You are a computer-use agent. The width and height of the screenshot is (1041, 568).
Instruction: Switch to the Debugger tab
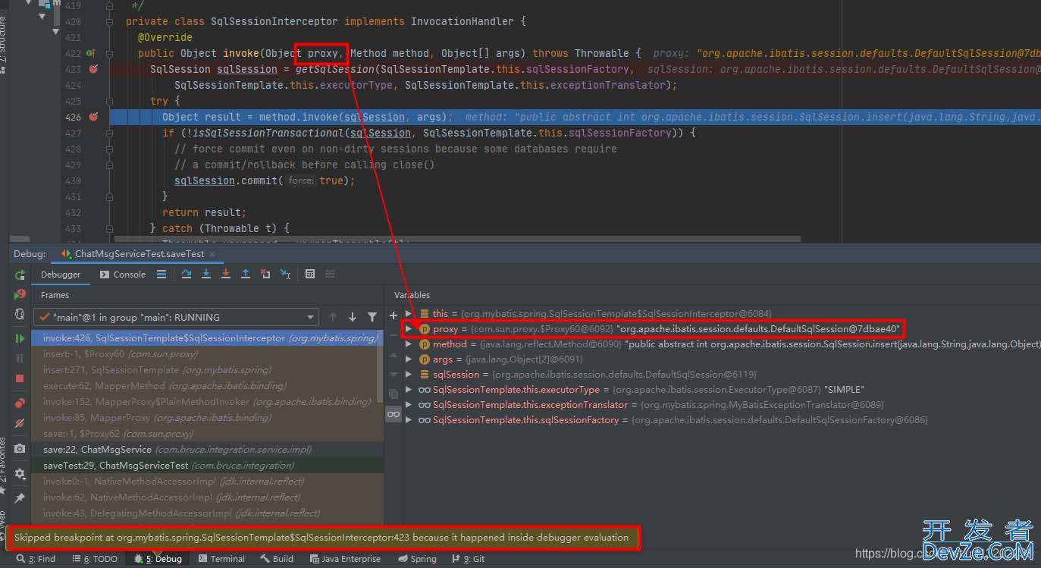click(61, 275)
